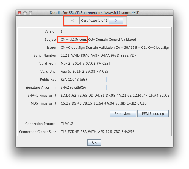Focus the SHA-1 Fingerprint field
The height and width of the screenshot is (169, 189).
(x=115, y=96)
